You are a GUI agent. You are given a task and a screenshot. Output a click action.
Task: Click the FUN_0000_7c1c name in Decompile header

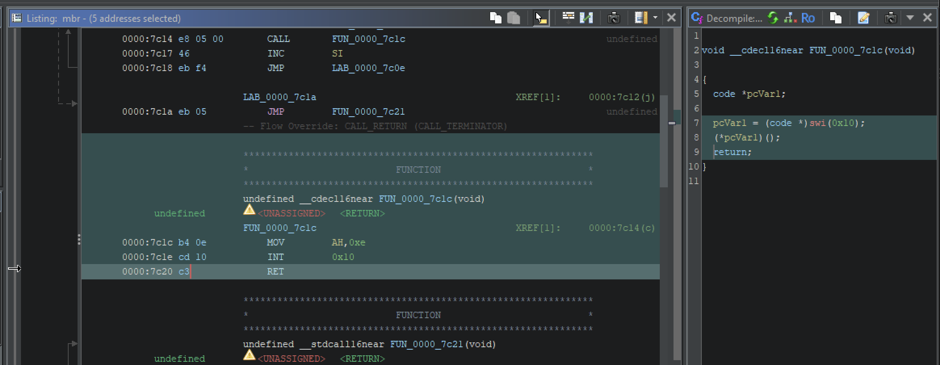[846, 50]
